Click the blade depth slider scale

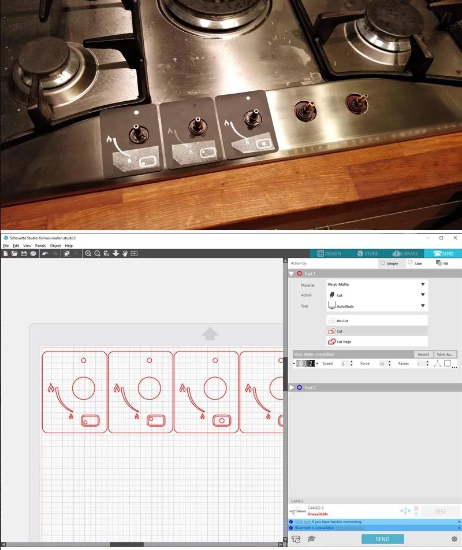point(305,363)
